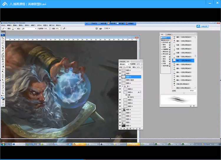Select 画笔预设 in Brushes panel
221x160 pixels.
coord(166,38)
